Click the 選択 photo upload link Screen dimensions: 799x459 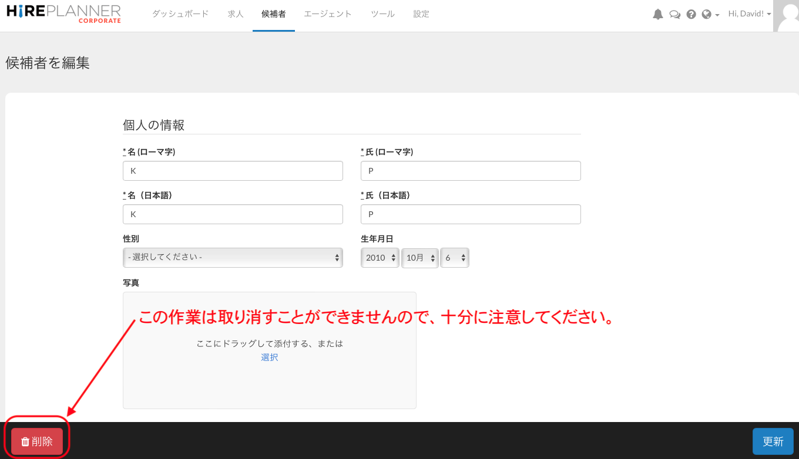270,357
